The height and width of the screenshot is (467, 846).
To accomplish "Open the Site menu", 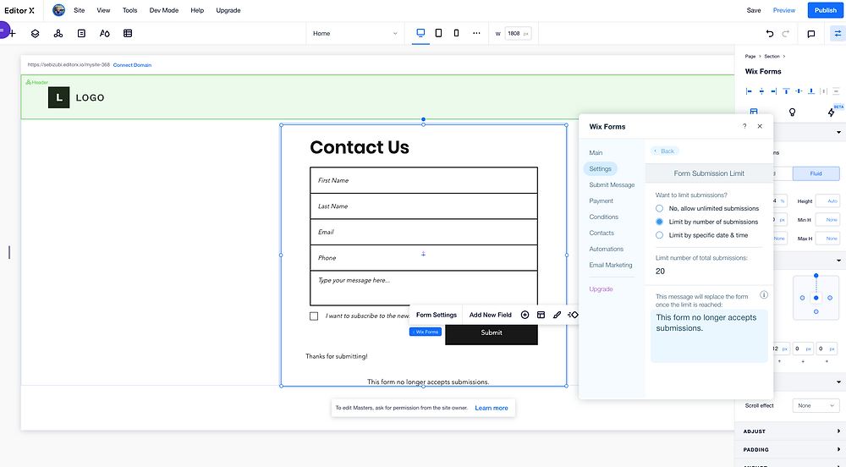I will [x=80, y=10].
